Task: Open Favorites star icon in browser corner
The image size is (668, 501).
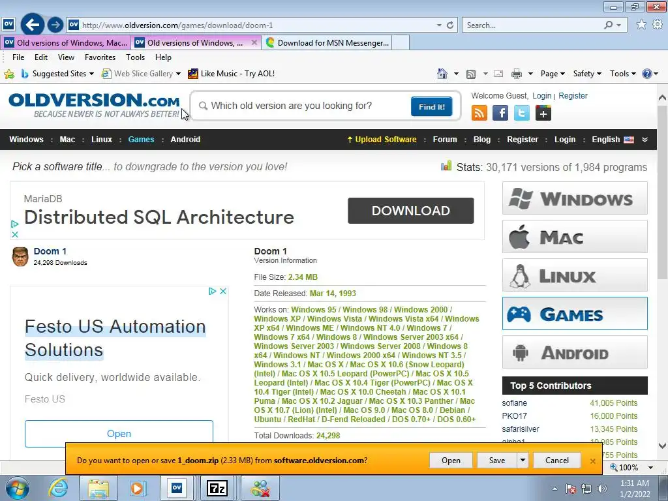Action: point(641,25)
